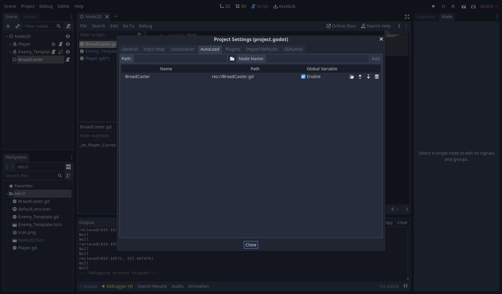Switch to the AssetLib workspace
The height and width of the screenshot is (294, 502).
coord(284,6)
